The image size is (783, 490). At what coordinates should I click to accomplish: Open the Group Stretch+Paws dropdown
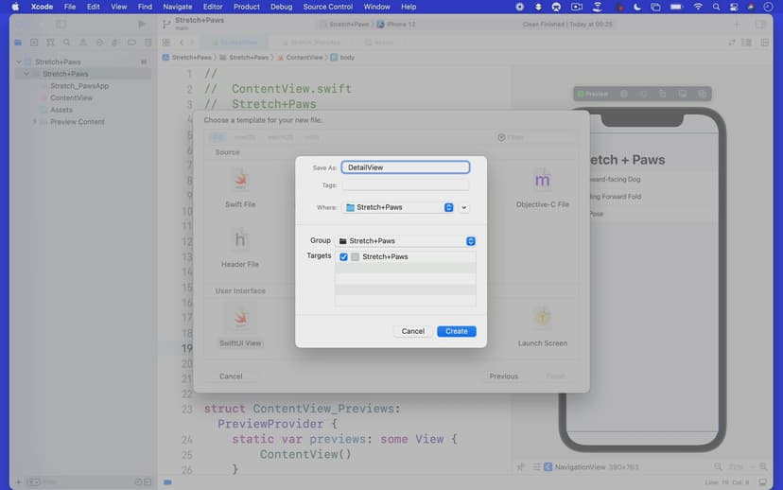click(x=406, y=241)
